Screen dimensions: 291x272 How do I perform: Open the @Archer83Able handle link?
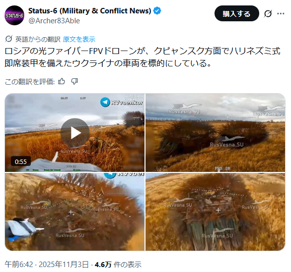(54, 21)
